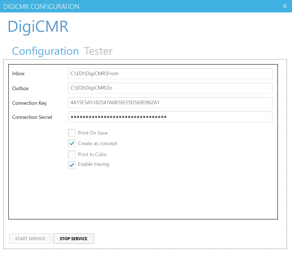
Task: Switch to the Tester tab
Action: pos(98,51)
